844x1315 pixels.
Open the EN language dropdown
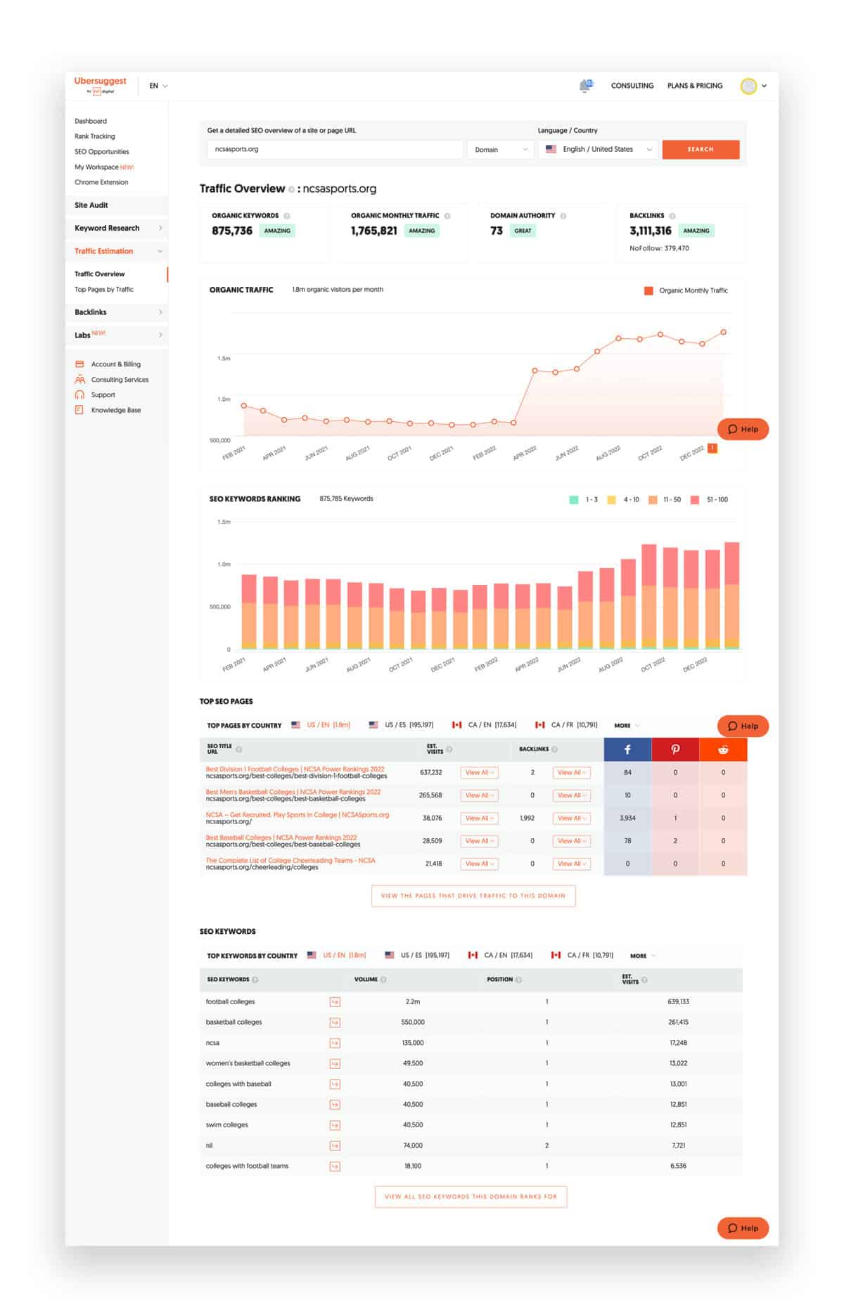[x=158, y=86]
